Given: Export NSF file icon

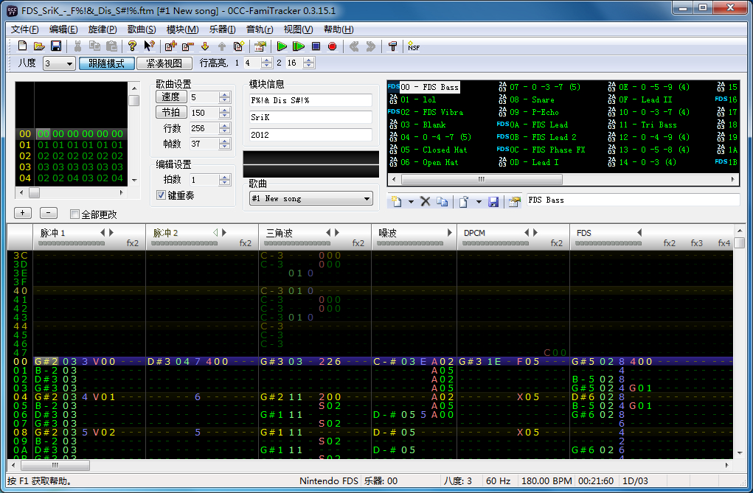Looking at the screenshot, I should click(x=414, y=46).
